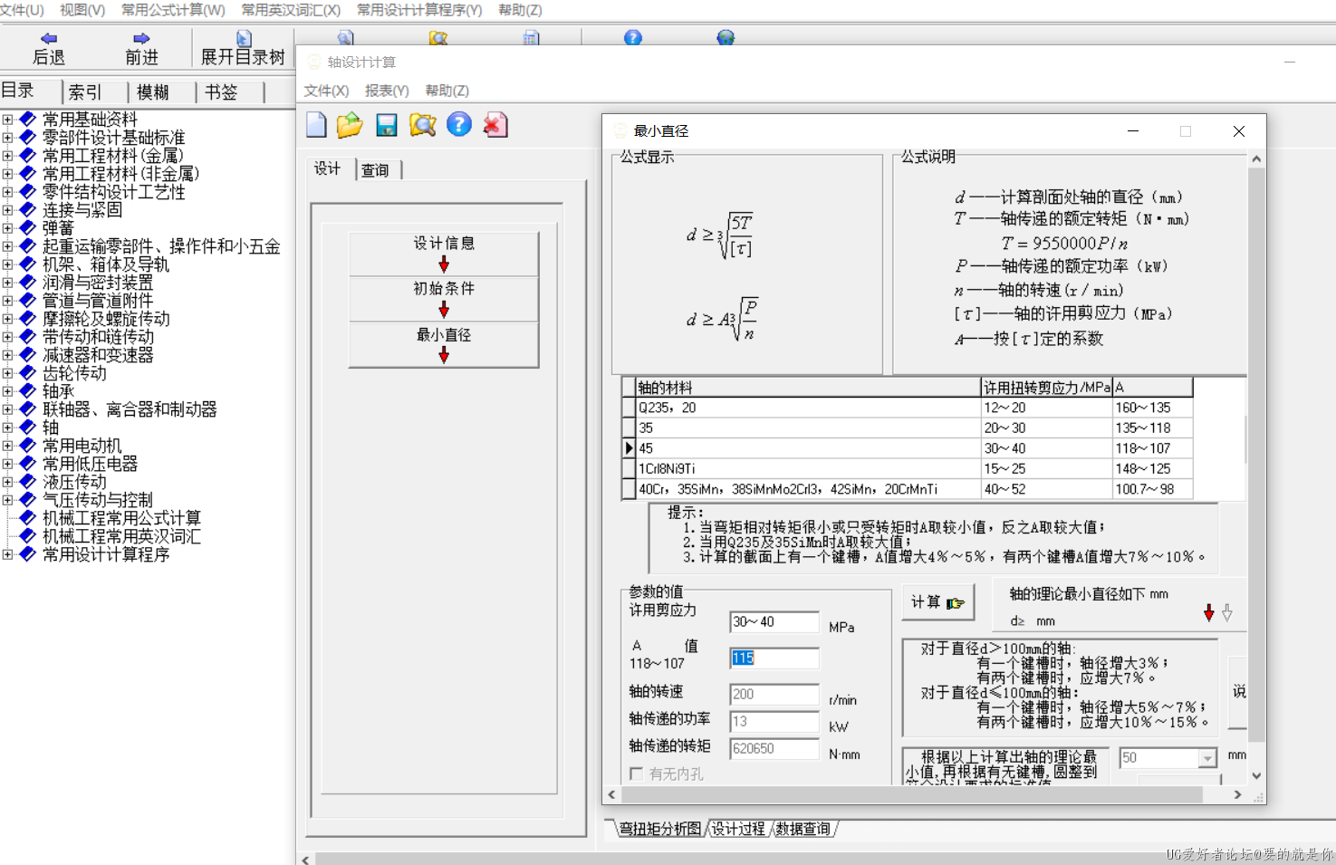This screenshot has height=865, width=1336.
Task: Click the 初始条件 step button
Action: click(444, 299)
